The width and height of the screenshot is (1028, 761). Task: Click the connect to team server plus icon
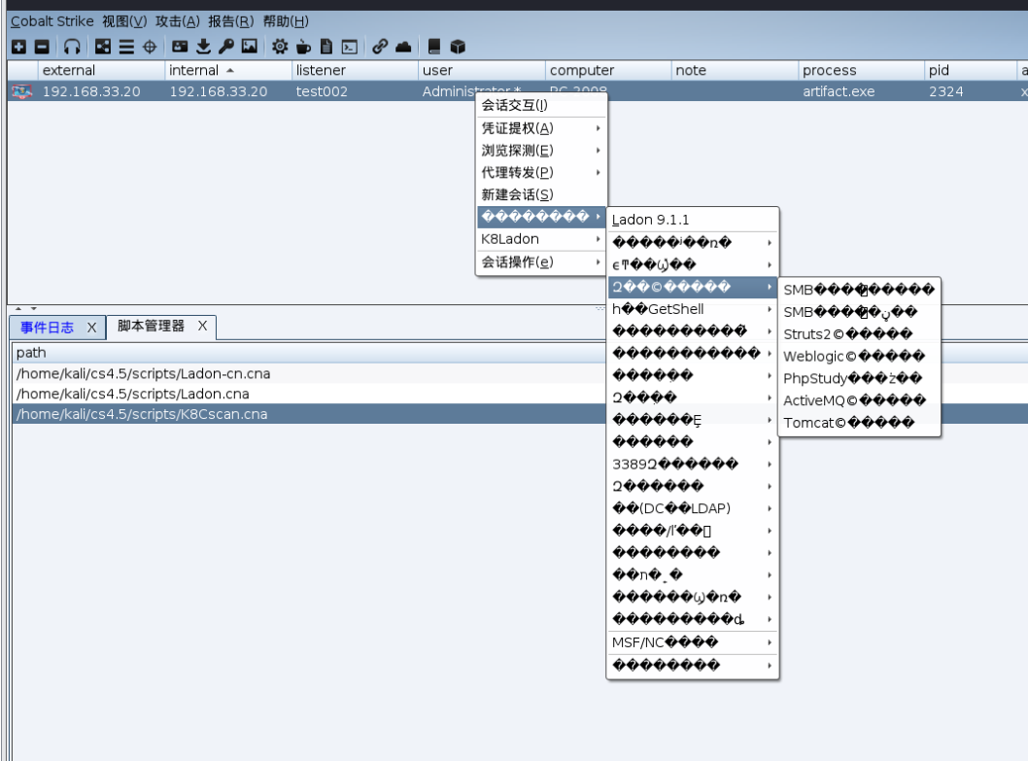19,47
